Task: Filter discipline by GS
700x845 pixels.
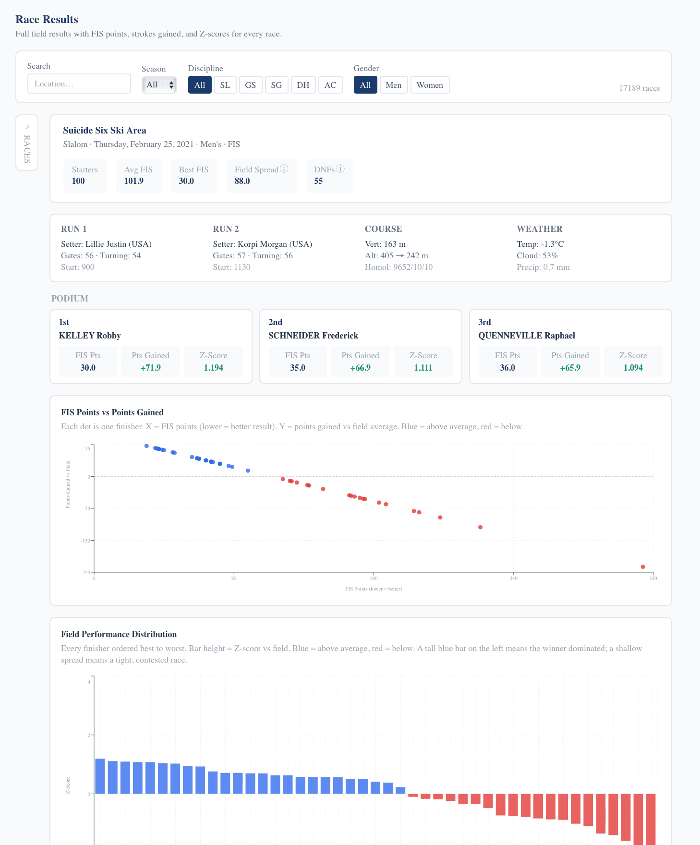Action: coord(250,85)
